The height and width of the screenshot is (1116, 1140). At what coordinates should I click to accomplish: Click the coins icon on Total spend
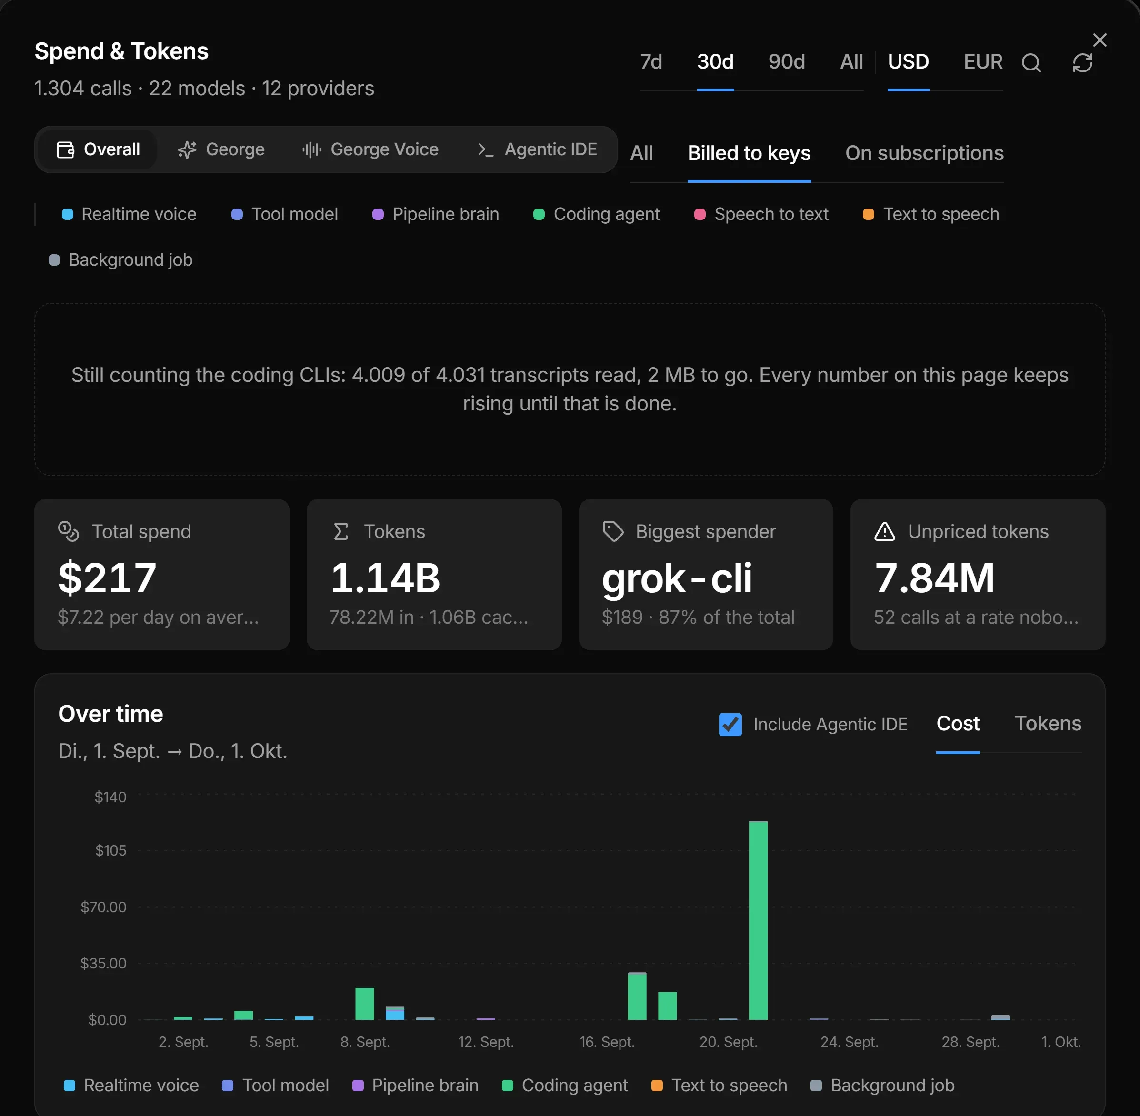click(x=68, y=531)
